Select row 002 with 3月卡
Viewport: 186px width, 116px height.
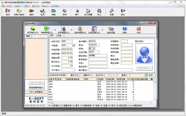click(x=101, y=92)
